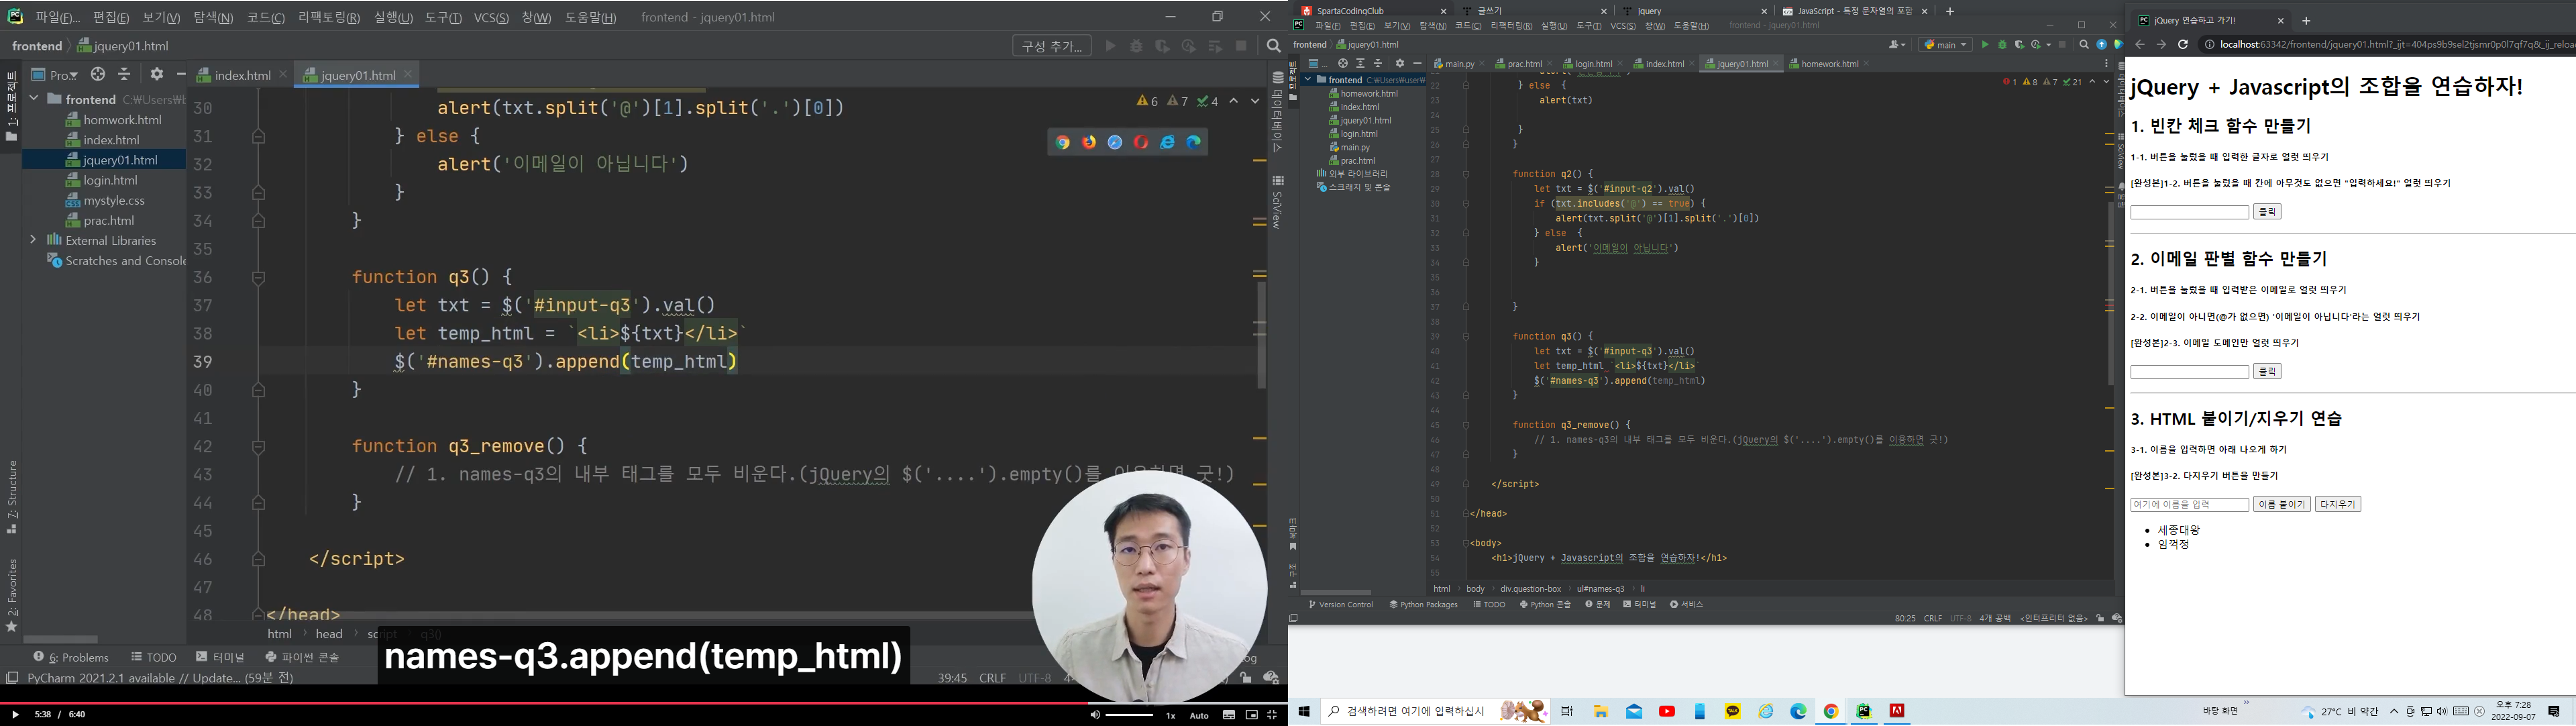This screenshot has height=726, width=2576.
Task: Open Opera preview from floating browser bar
Action: point(1141,143)
